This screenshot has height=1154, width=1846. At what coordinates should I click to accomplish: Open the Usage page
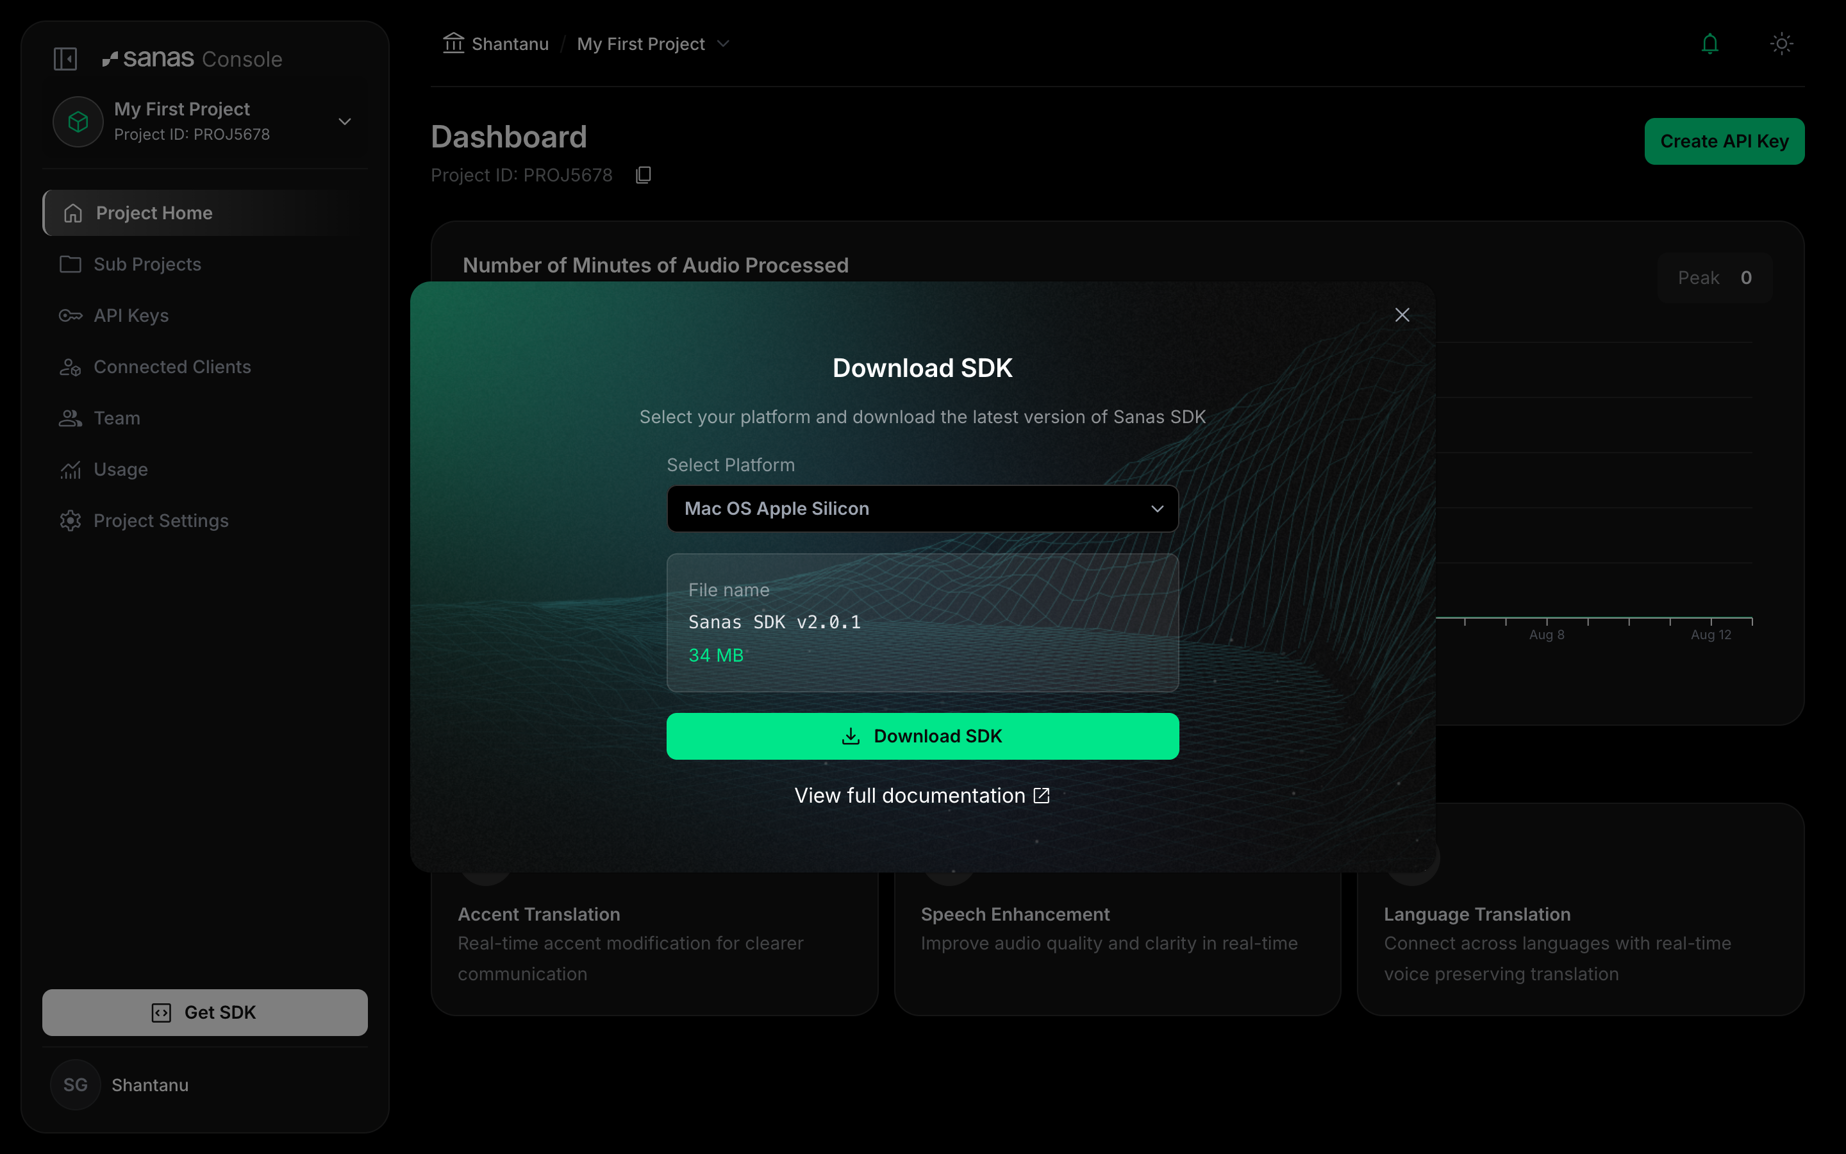204,469
